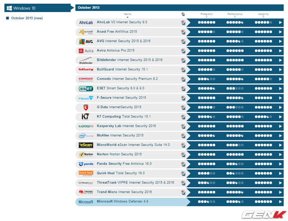Sort by Protection column header
Viewport: 288px width, 221px height.
pos(207,15)
